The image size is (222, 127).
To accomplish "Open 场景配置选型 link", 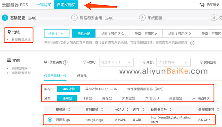I will [21, 73].
